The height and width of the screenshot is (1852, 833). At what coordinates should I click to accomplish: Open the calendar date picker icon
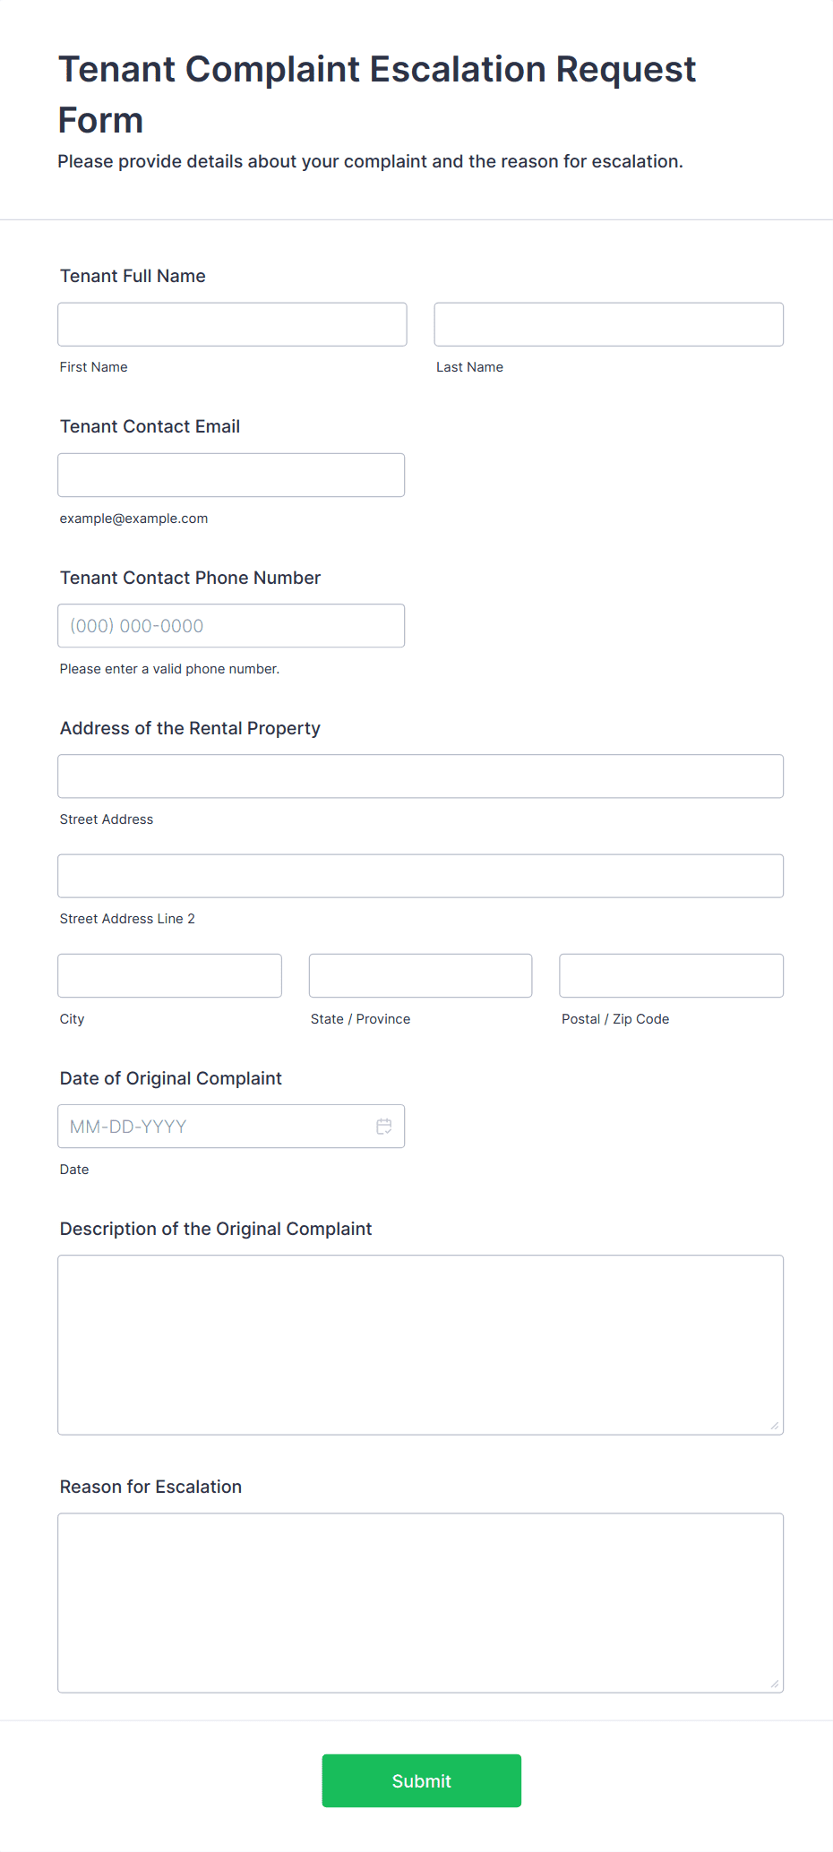pyautogui.click(x=384, y=1127)
